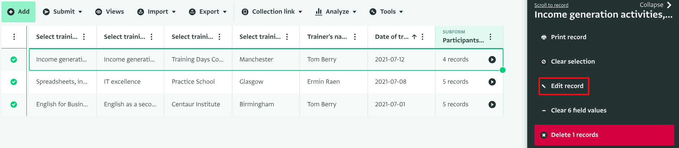Open Participants subform column options menu
Screen dimensions: 679x148
pos(490,37)
